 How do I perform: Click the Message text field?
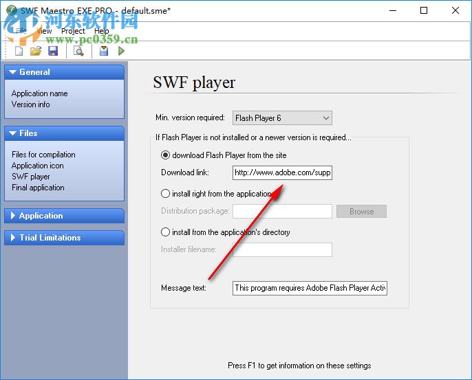310,288
